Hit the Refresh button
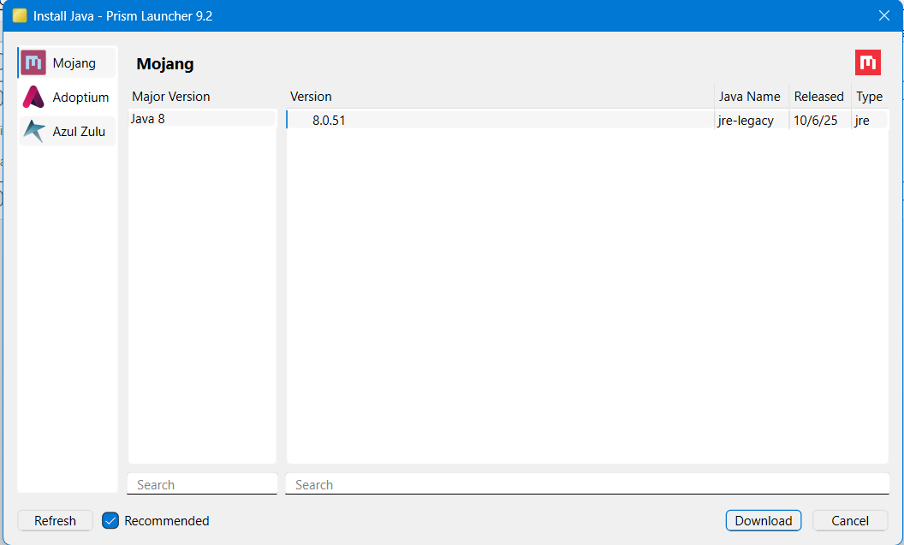The image size is (904, 545). tap(55, 520)
